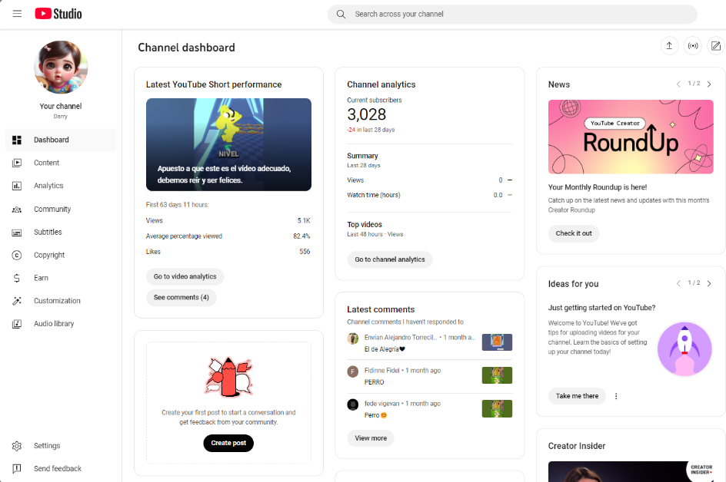Click 'Go to video analytics' button
Screen dimensions: 726x482
point(185,276)
